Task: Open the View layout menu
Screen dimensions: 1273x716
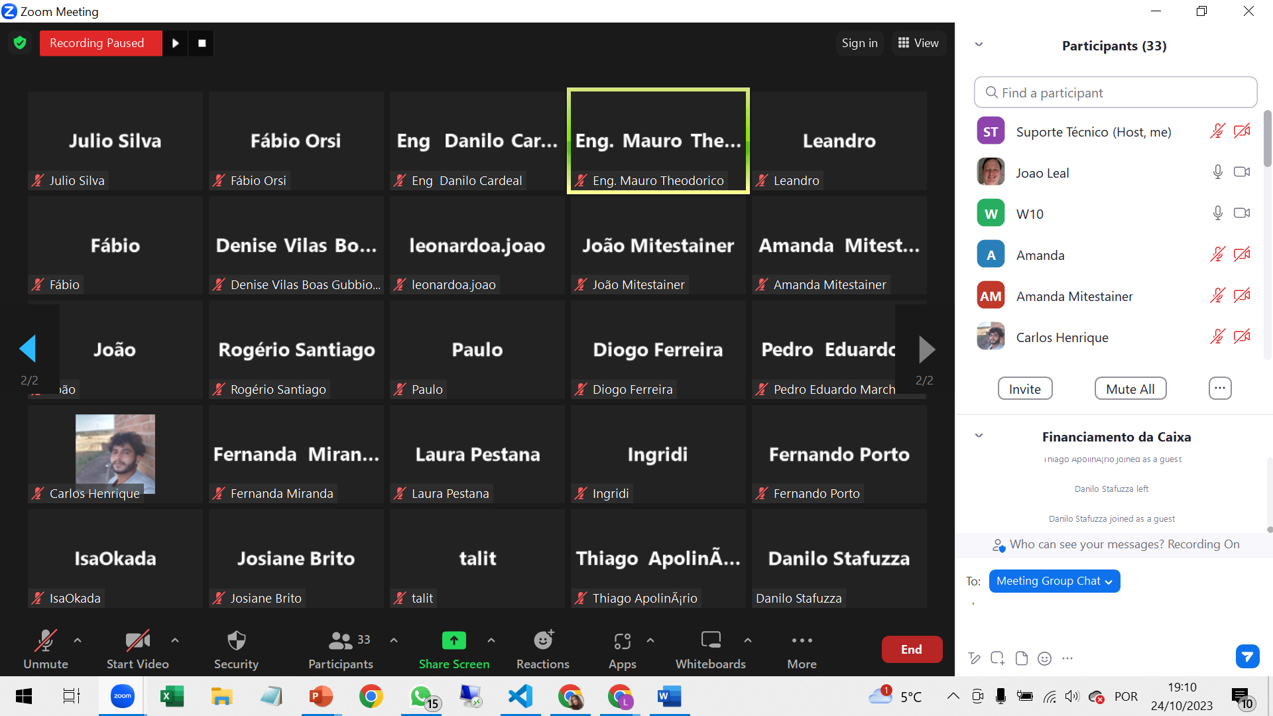Action: coord(918,43)
